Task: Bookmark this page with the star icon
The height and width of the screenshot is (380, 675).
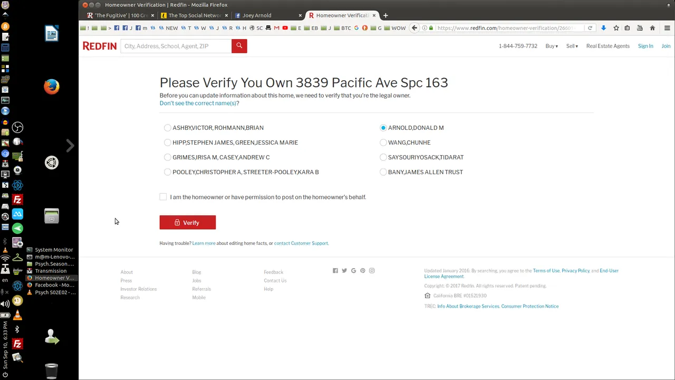Action: pos(616,28)
